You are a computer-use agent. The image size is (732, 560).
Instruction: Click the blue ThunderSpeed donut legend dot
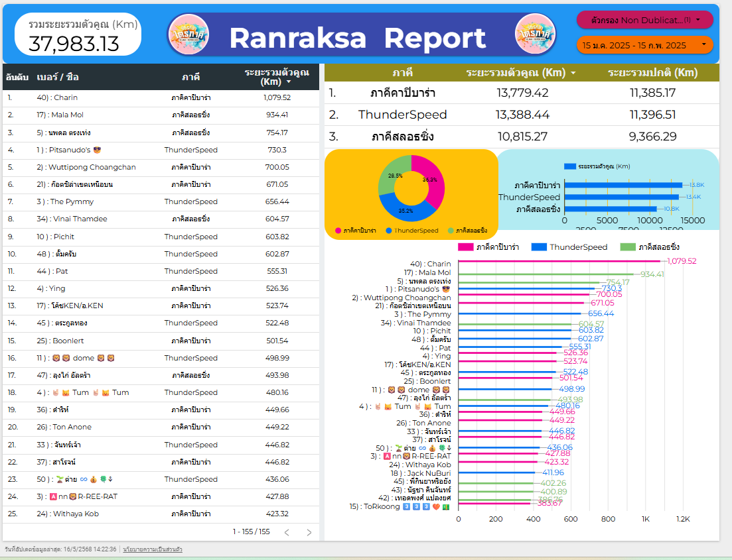(x=389, y=231)
